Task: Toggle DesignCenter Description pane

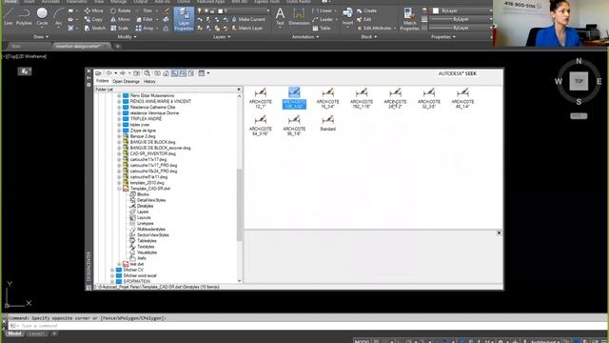Action: [x=191, y=73]
